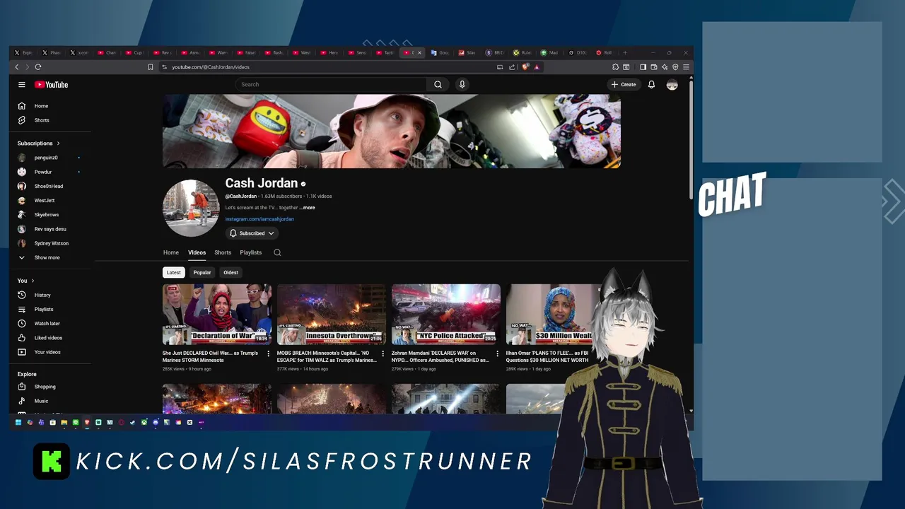Switch to channel Shorts tab
The width and height of the screenshot is (905, 509).
pyautogui.click(x=223, y=252)
